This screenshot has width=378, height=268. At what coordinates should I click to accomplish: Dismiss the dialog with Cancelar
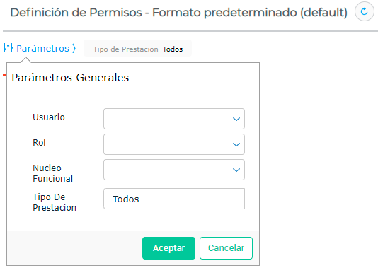tap(226, 248)
